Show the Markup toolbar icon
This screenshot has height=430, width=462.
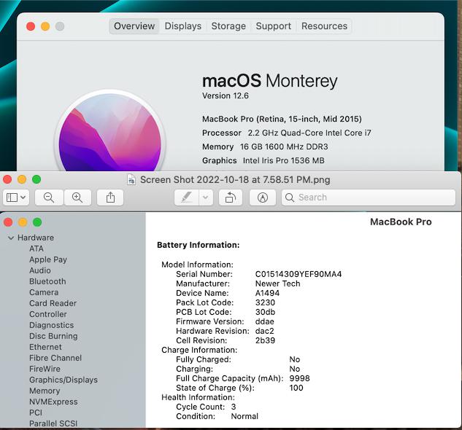pyautogui.click(x=263, y=198)
